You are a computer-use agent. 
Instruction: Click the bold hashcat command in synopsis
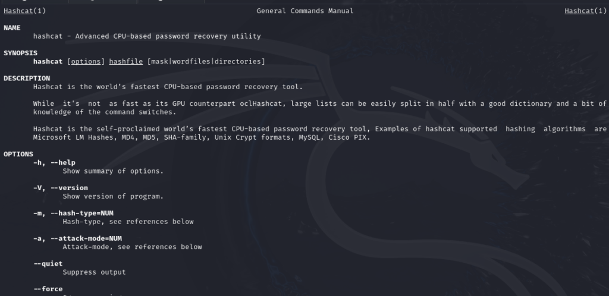(48, 61)
